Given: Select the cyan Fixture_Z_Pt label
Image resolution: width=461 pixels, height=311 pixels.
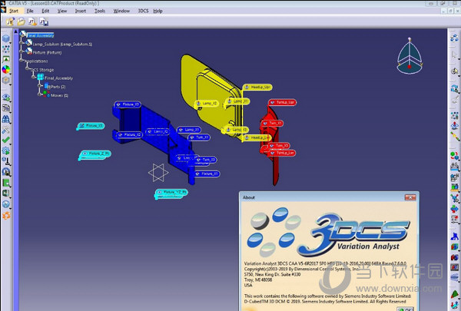Looking at the screenshot, I should [96, 154].
